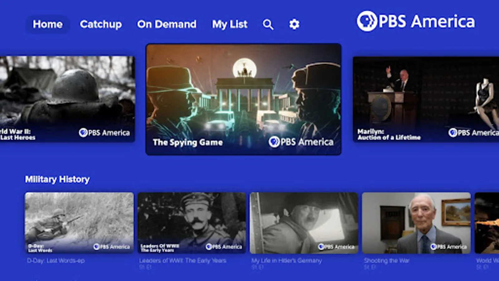Click the PBS America logo in header
The image size is (499, 281).
pos(416,21)
